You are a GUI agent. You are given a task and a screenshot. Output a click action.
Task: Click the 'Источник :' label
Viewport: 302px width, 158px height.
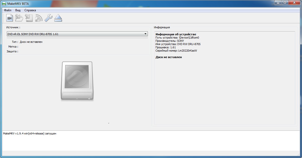click(13, 27)
